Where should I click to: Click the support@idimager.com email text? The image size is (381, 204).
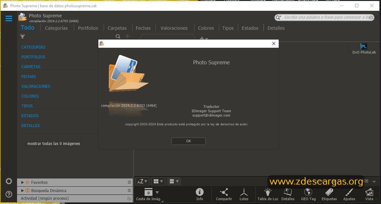211,115
